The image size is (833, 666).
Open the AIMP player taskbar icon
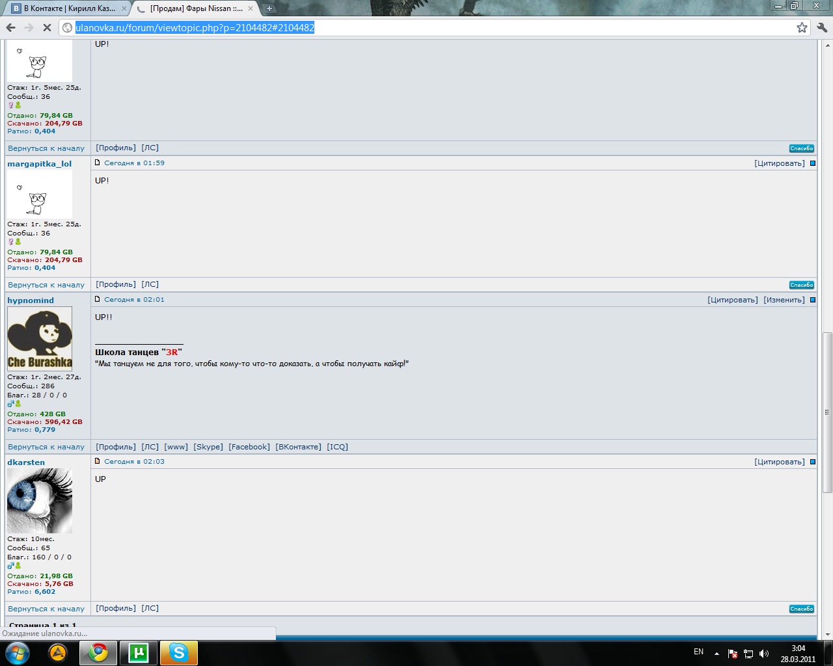pos(58,652)
